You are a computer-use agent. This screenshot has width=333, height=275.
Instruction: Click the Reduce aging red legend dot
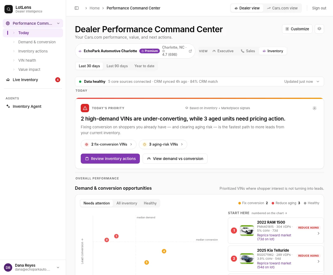(x=273, y=203)
